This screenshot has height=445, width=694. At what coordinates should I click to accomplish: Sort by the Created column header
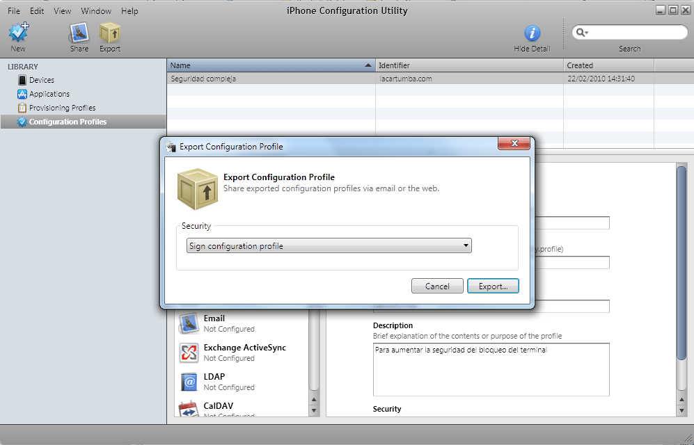click(x=609, y=65)
